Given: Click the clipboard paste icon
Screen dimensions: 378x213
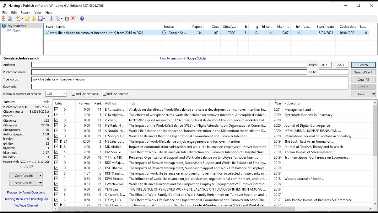Looking at the screenshot, I should click(67, 19).
